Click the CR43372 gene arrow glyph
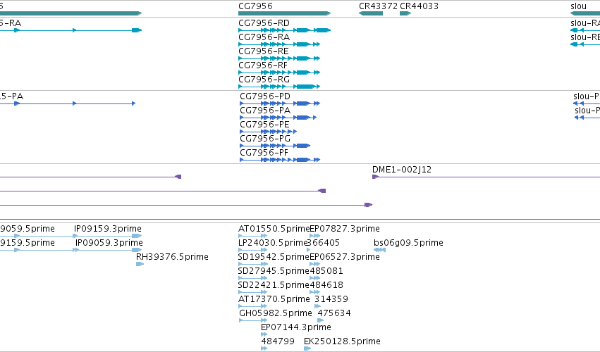 (371, 13)
